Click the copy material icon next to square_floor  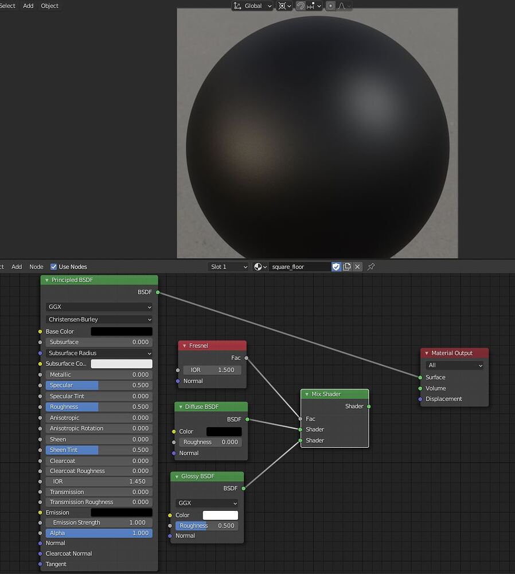pos(347,266)
